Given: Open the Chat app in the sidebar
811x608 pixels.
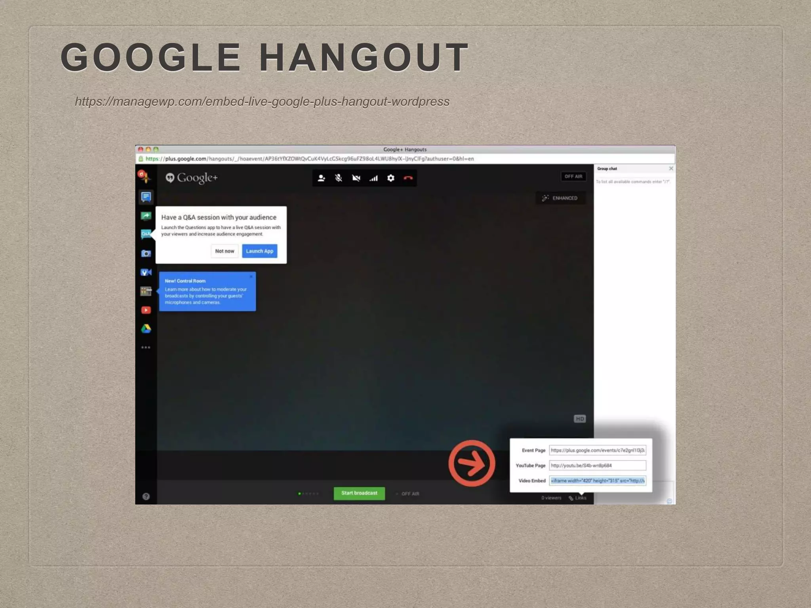Looking at the screenshot, I should [x=146, y=197].
